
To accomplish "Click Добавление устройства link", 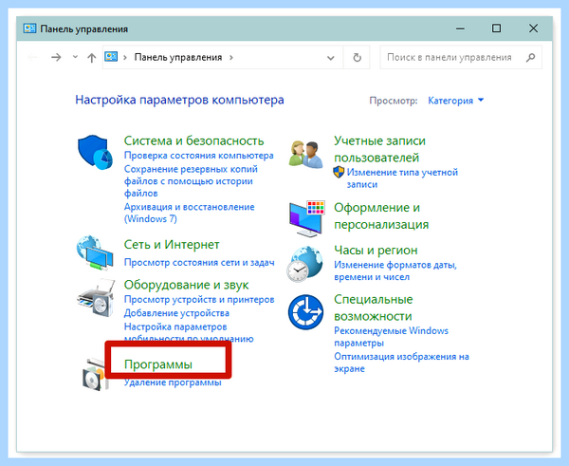I will tap(176, 313).
